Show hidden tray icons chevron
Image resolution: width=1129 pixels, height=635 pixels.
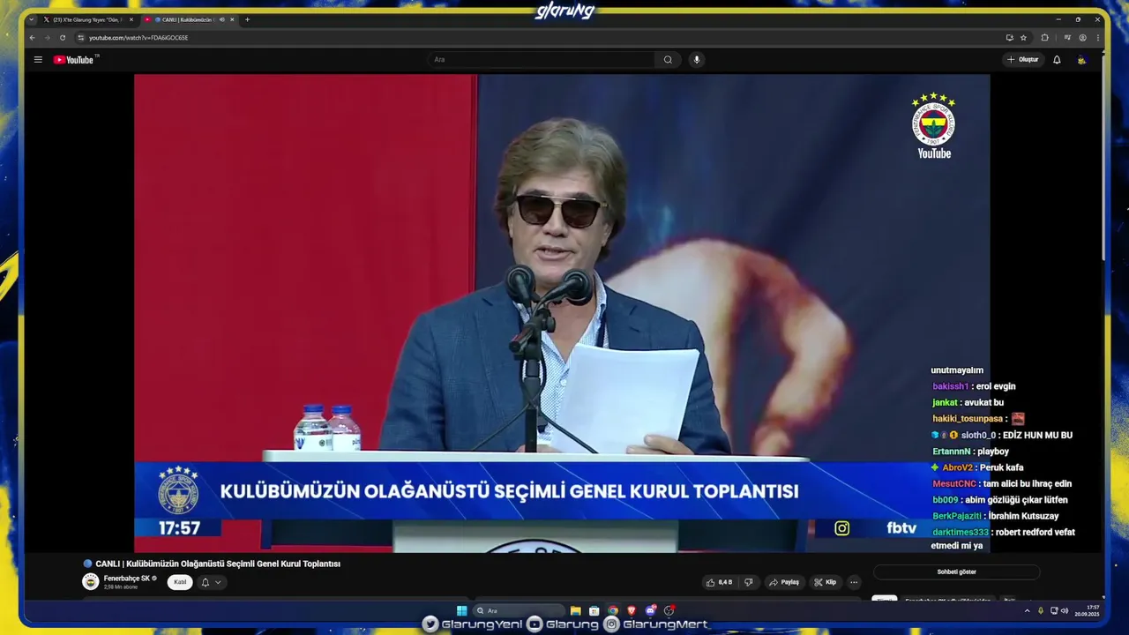click(x=1027, y=610)
